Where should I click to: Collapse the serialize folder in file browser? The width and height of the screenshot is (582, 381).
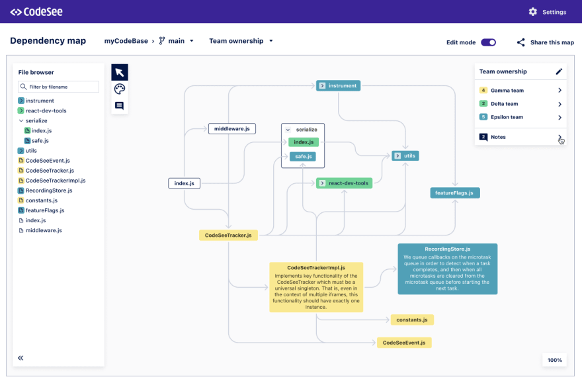tap(21, 121)
